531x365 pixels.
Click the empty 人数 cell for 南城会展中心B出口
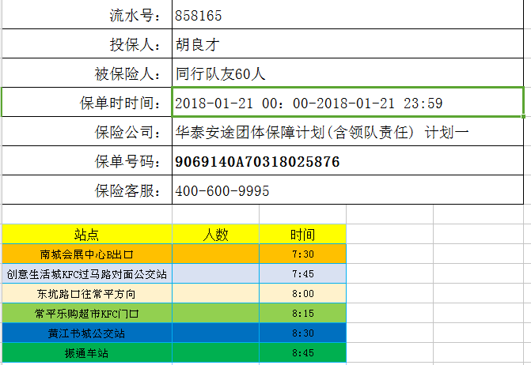(216, 254)
